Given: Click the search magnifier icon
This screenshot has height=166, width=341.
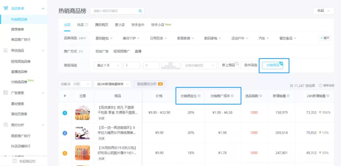Looking at the screenshot, I should point(140,11).
